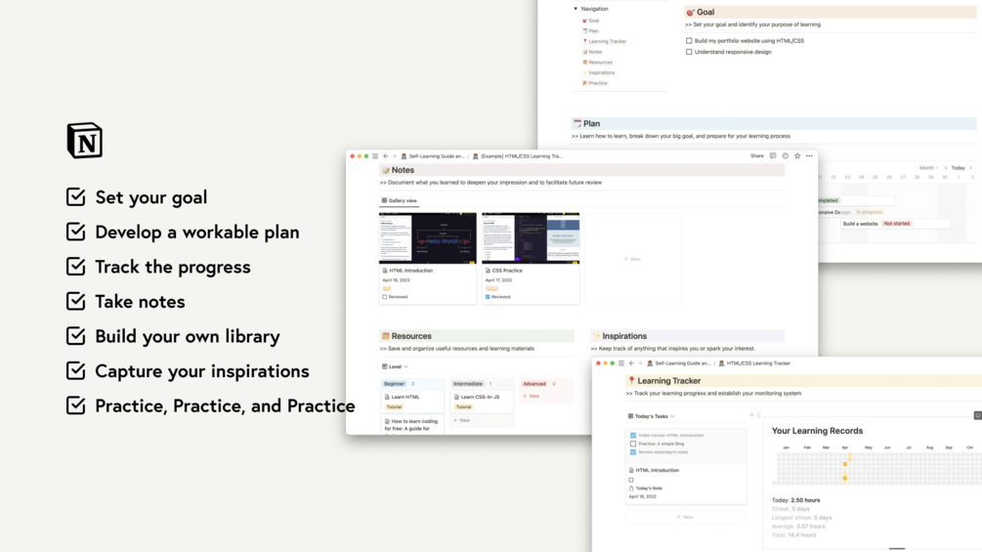Go back in the Notes window

point(386,156)
